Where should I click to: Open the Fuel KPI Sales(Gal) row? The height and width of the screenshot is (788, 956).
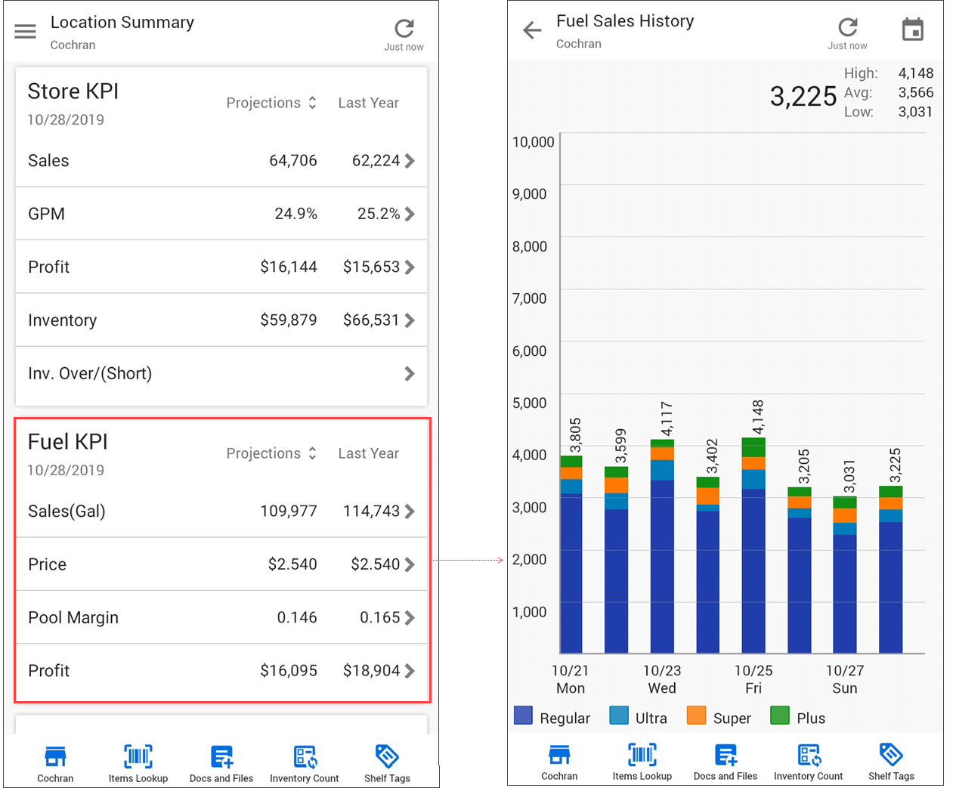coord(221,511)
